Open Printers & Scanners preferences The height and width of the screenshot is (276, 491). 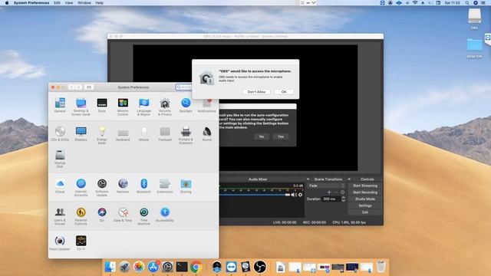(x=186, y=136)
